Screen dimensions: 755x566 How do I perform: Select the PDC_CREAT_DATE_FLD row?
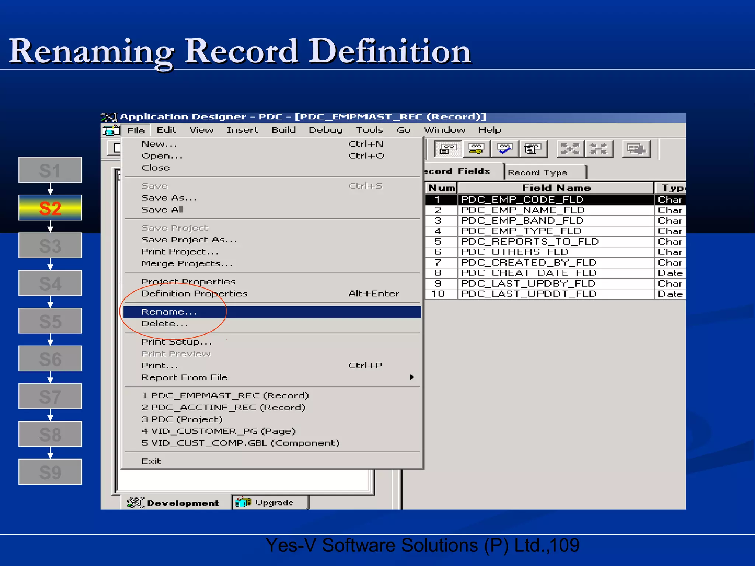pyautogui.click(x=555, y=273)
